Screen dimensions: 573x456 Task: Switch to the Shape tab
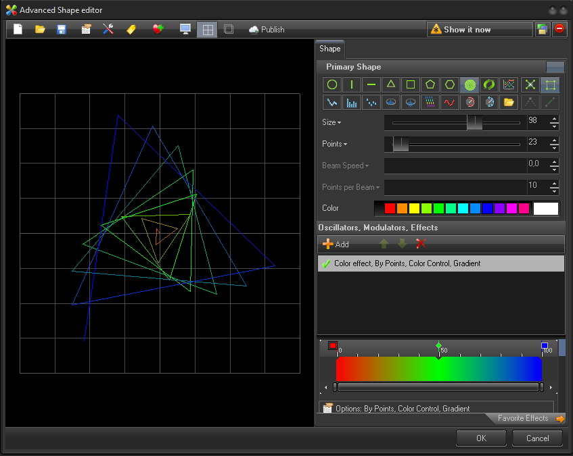[x=330, y=49]
